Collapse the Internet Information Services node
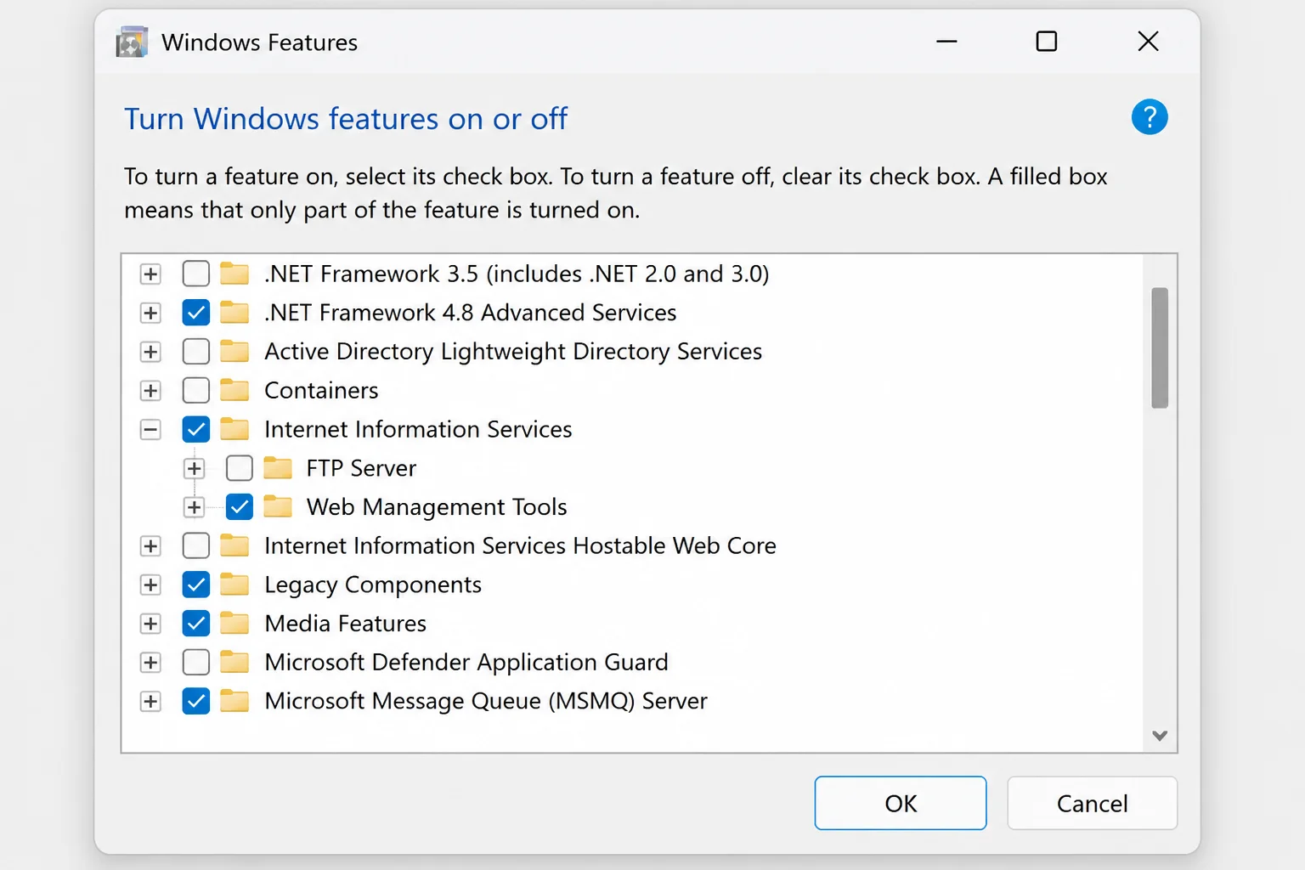 pos(150,429)
